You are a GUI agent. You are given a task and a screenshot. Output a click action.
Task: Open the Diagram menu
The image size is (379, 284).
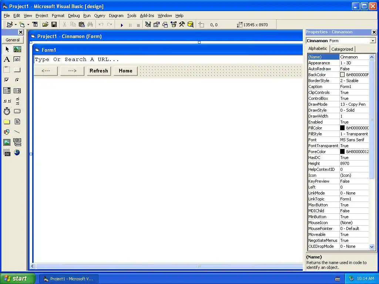[116, 16]
